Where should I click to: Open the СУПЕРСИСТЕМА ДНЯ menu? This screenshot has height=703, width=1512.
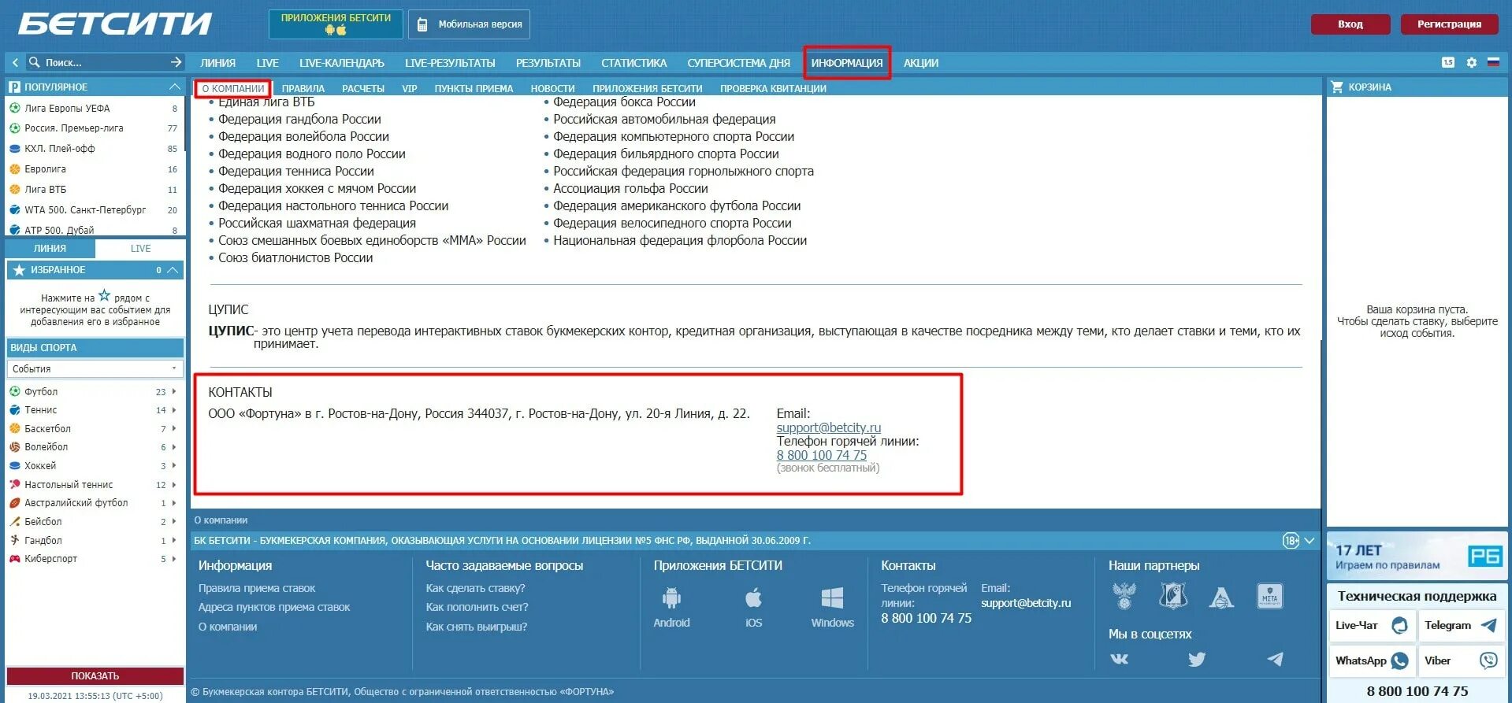(x=738, y=63)
